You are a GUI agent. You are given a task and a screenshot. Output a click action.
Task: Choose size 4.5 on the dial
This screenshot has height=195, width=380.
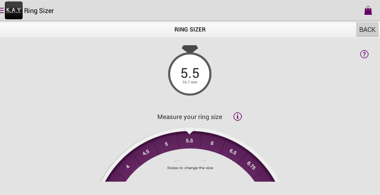pos(146,152)
